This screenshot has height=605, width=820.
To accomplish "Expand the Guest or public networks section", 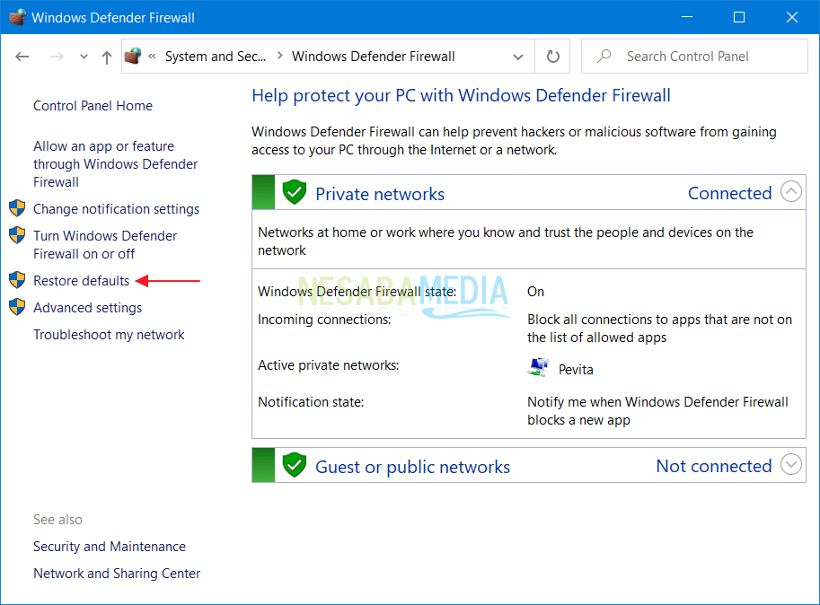I will [x=790, y=464].
